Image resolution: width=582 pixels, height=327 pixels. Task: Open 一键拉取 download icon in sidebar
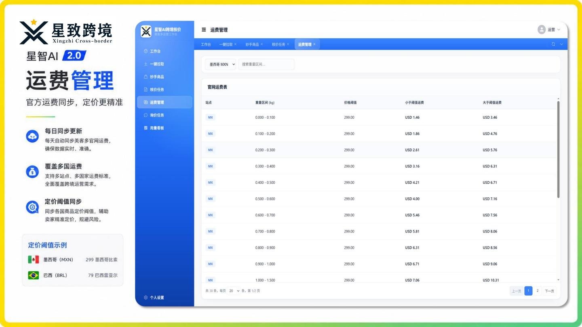(146, 64)
